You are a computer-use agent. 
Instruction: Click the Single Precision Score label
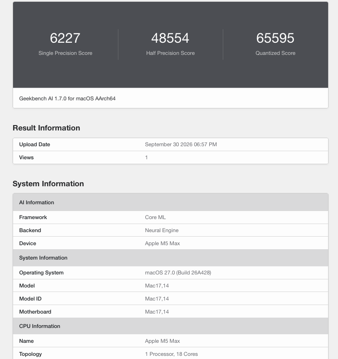[x=65, y=53]
